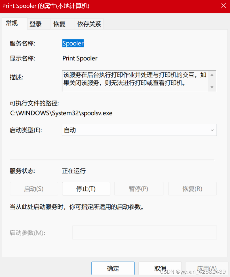Open the 登录 tab

[39, 24]
